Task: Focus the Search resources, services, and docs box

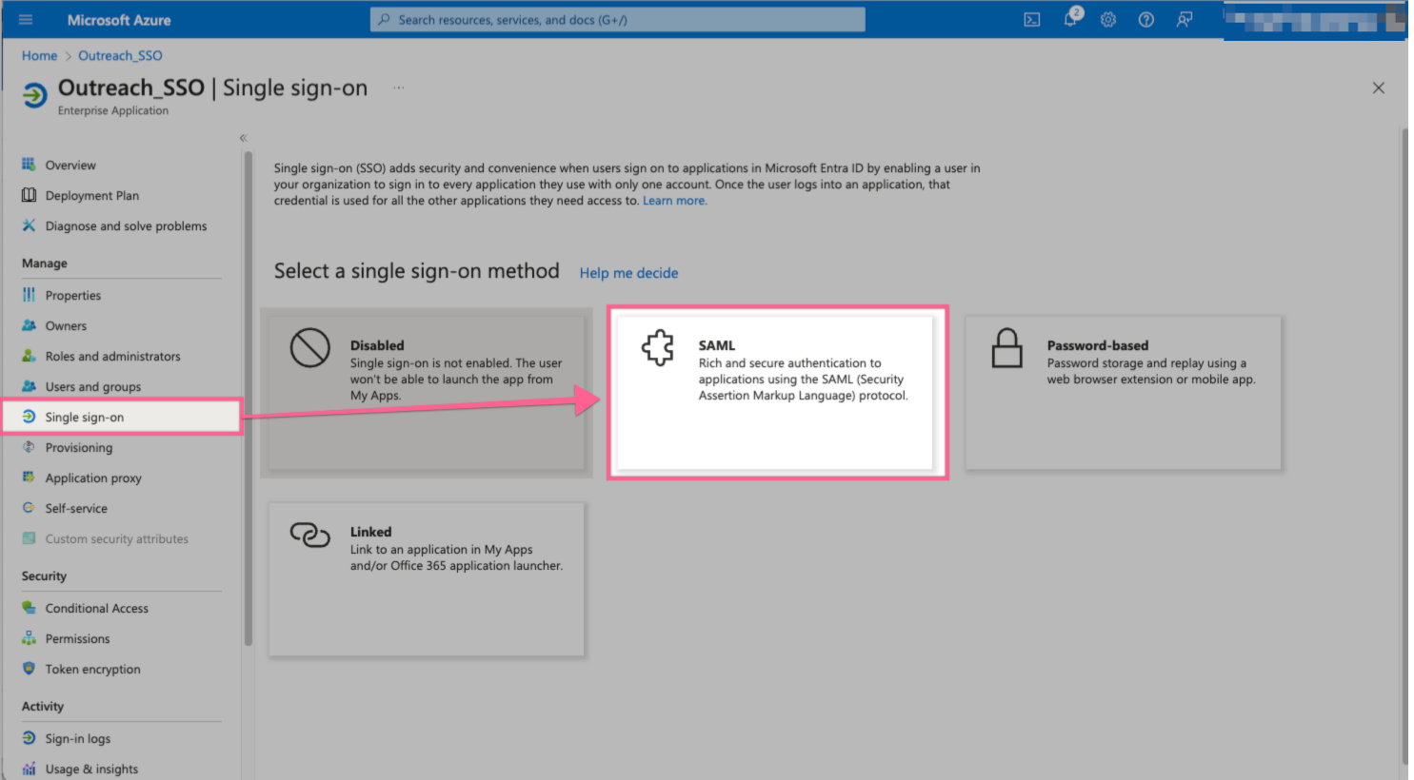Action: (x=618, y=19)
